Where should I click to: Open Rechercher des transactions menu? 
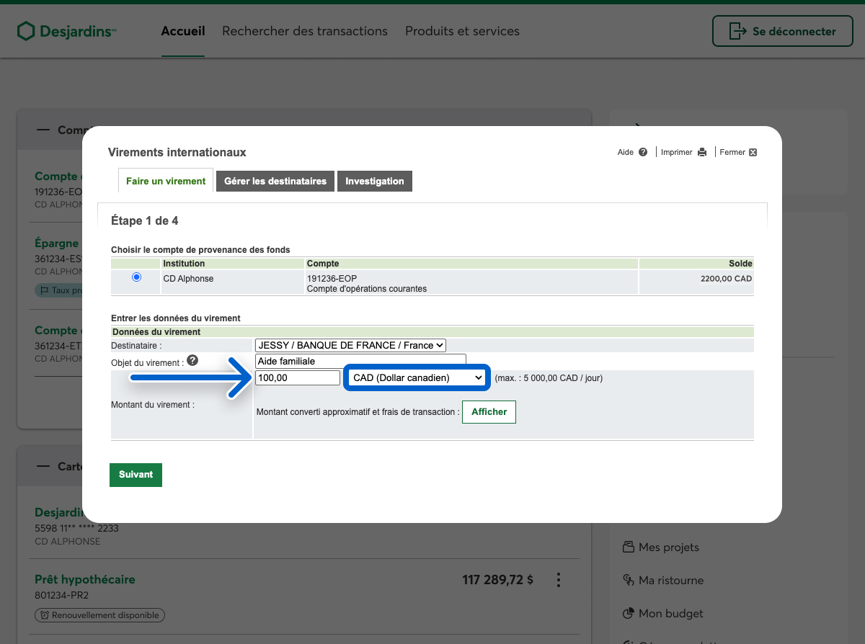coord(305,31)
